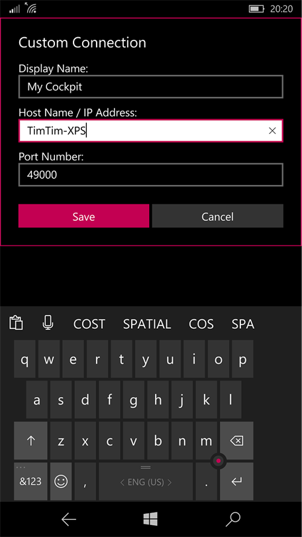Tap the j key
The height and width of the screenshot is (537, 302).
pyautogui.click(x=182, y=400)
